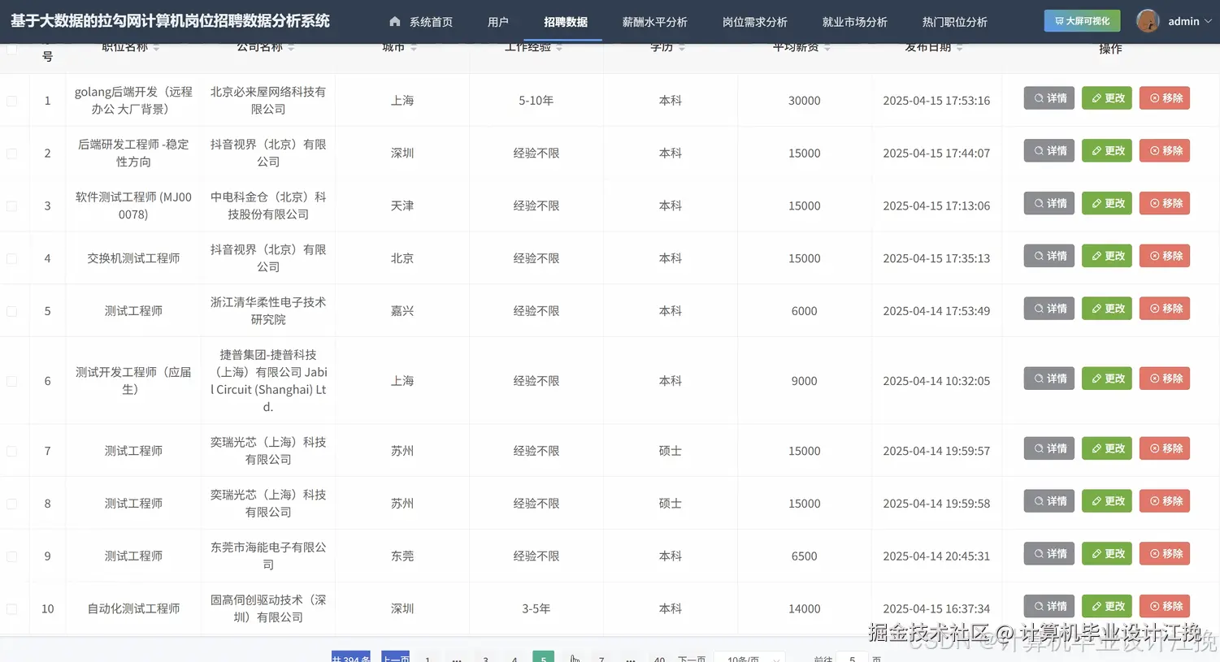Click the pencil icon on row 2's 更改 button
The image size is (1220, 662).
(1096, 150)
